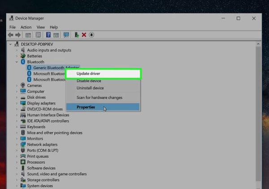
Task: Open the File menu
Action: (x=13, y=27)
